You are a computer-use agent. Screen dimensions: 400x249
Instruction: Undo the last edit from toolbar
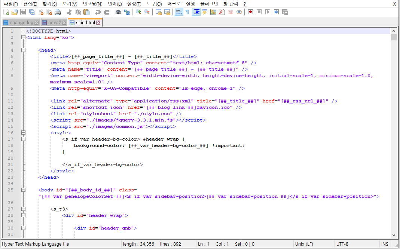98,12
